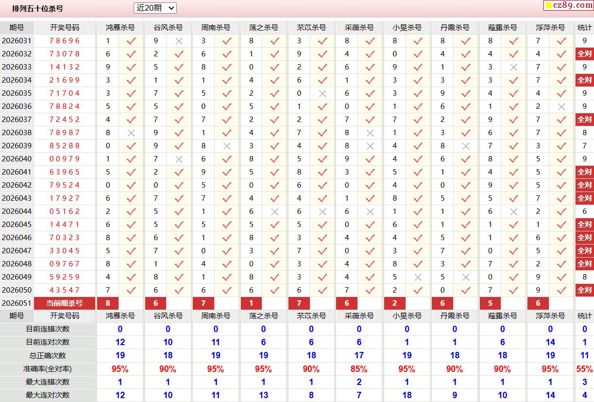
Task: Select winning number 78696 in row 2026031
Action: [x=64, y=41]
